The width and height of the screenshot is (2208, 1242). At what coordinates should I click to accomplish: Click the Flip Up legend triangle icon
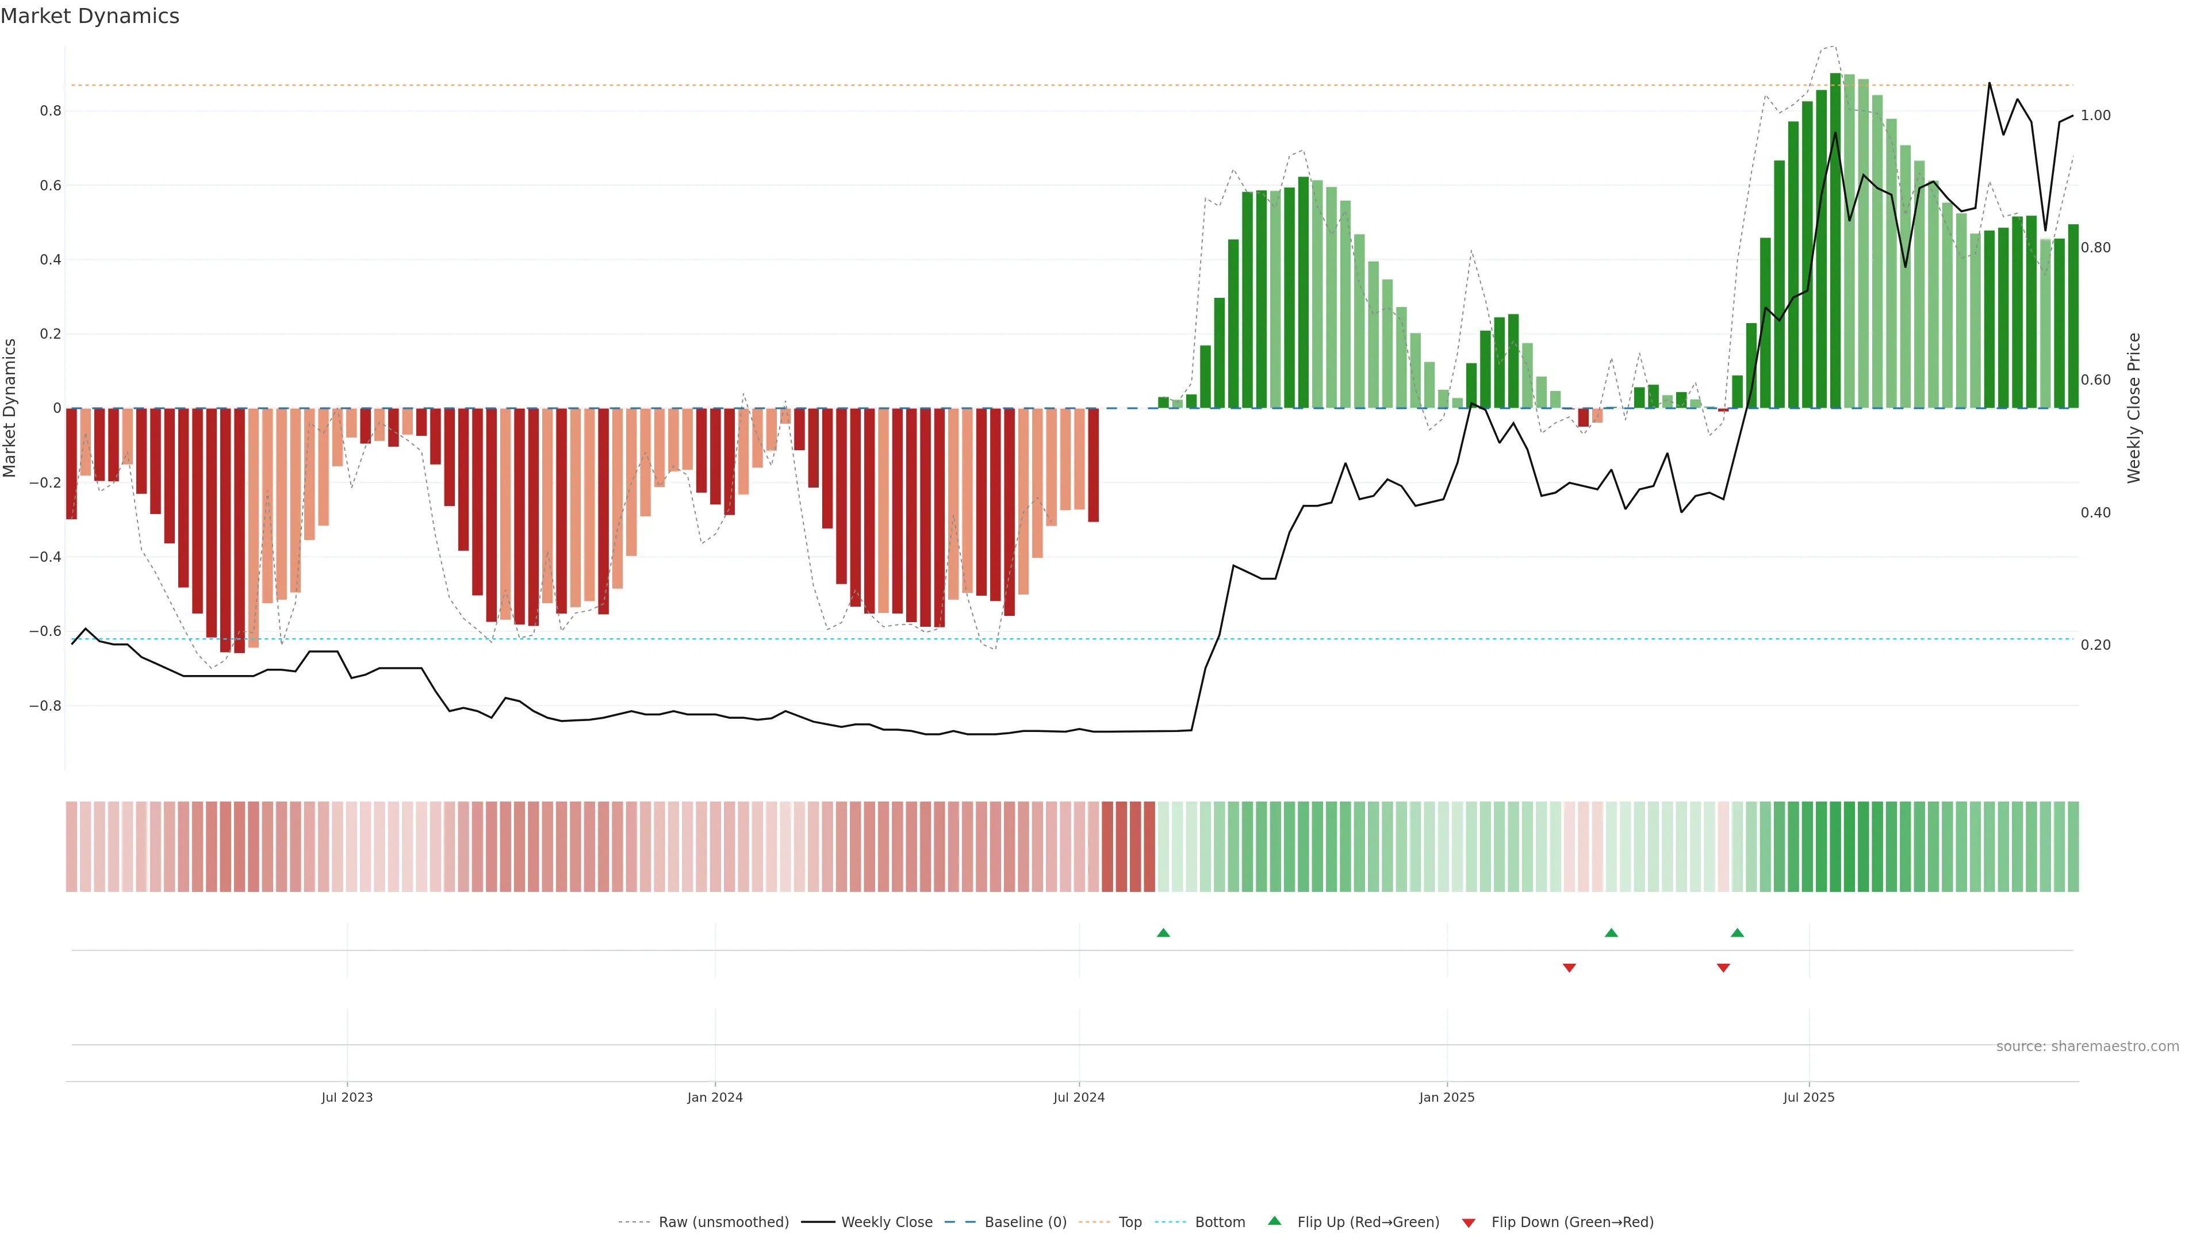click(1275, 1221)
